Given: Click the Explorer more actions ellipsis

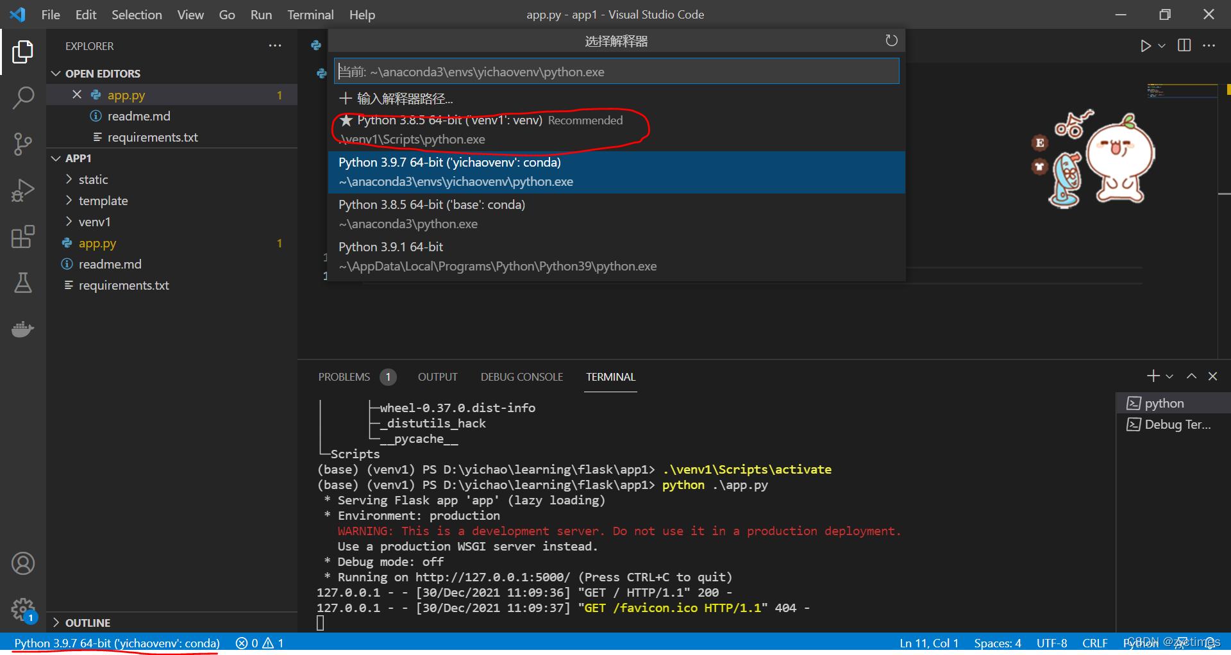Looking at the screenshot, I should 275,46.
